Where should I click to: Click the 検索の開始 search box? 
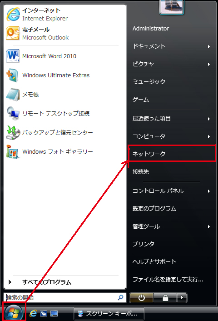tap(65, 297)
